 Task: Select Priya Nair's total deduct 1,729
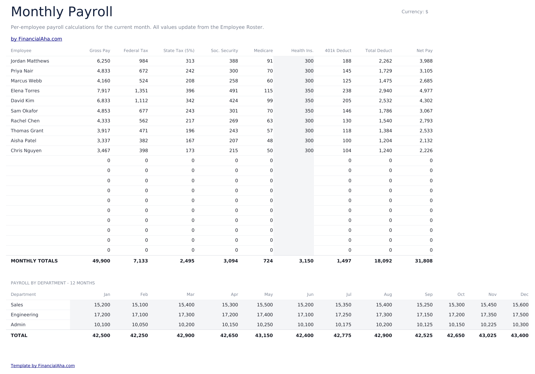[385, 71]
